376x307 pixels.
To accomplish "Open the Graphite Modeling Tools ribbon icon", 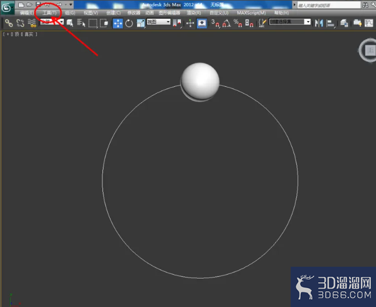I will (357, 23).
